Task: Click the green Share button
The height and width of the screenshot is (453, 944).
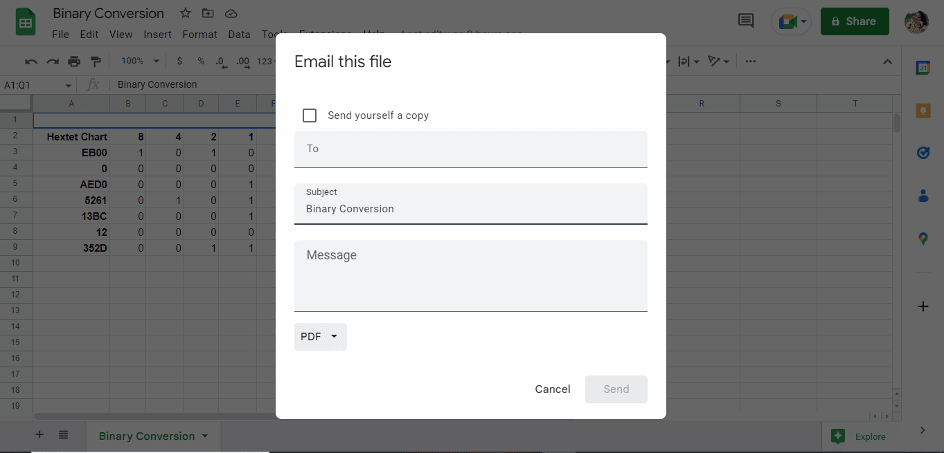Action: 855,21
